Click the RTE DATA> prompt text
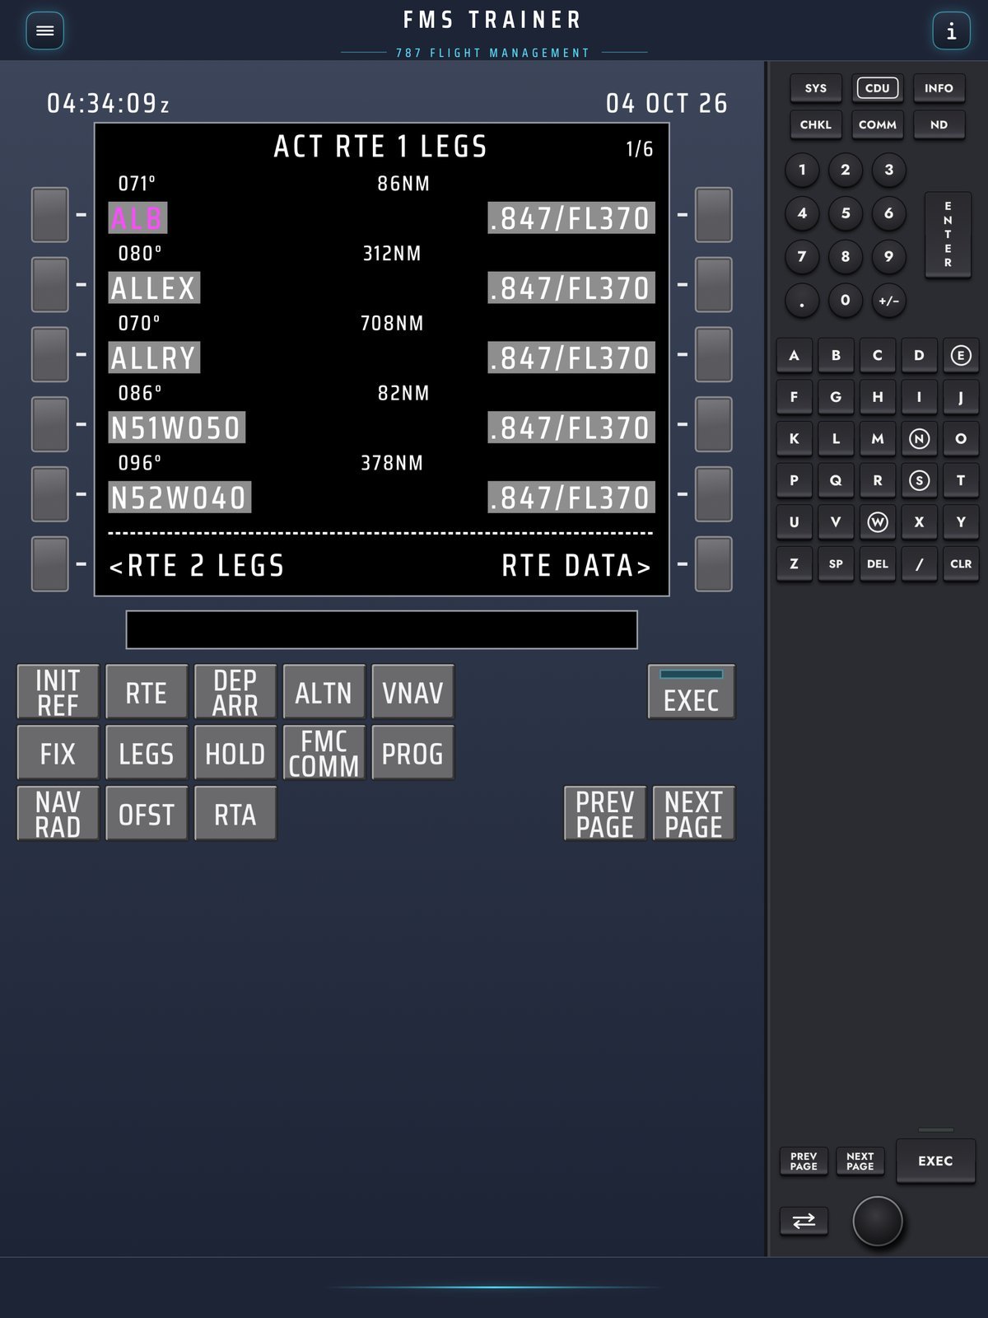988x1318 pixels. coord(576,566)
